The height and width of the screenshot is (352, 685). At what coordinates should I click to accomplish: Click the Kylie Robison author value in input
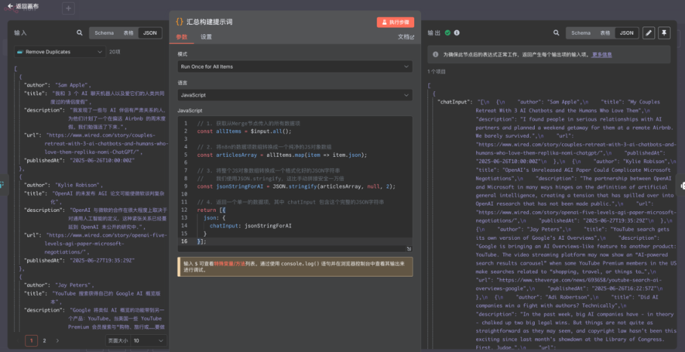pyautogui.click(x=79, y=185)
